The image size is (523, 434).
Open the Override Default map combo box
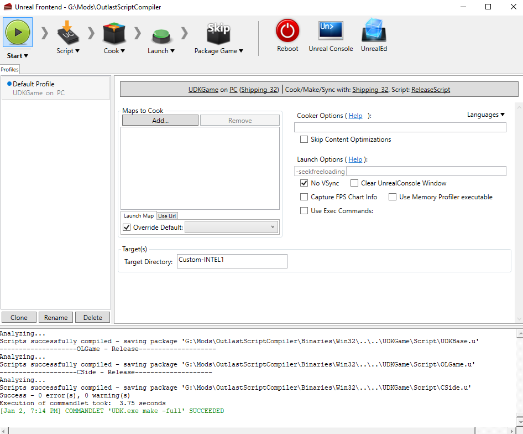pyautogui.click(x=232, y=227)
